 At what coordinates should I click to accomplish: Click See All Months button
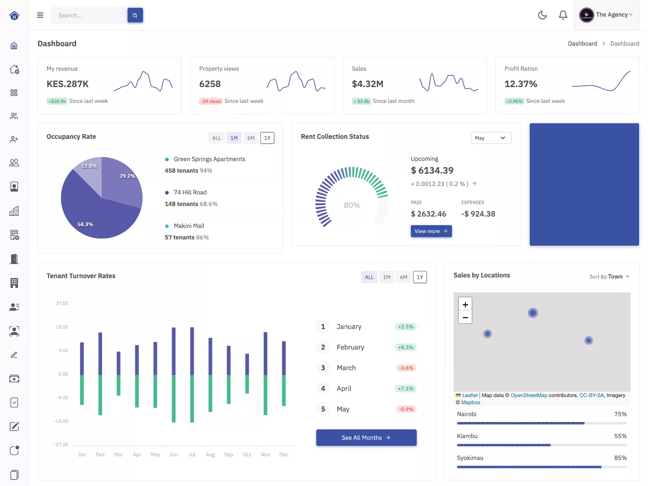(367, 438)
